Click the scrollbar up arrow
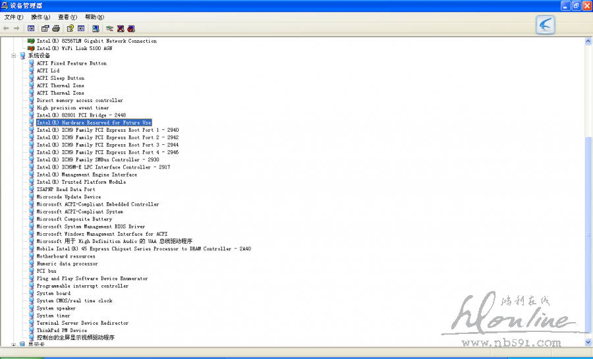593x359 pixels. [588, 41]
